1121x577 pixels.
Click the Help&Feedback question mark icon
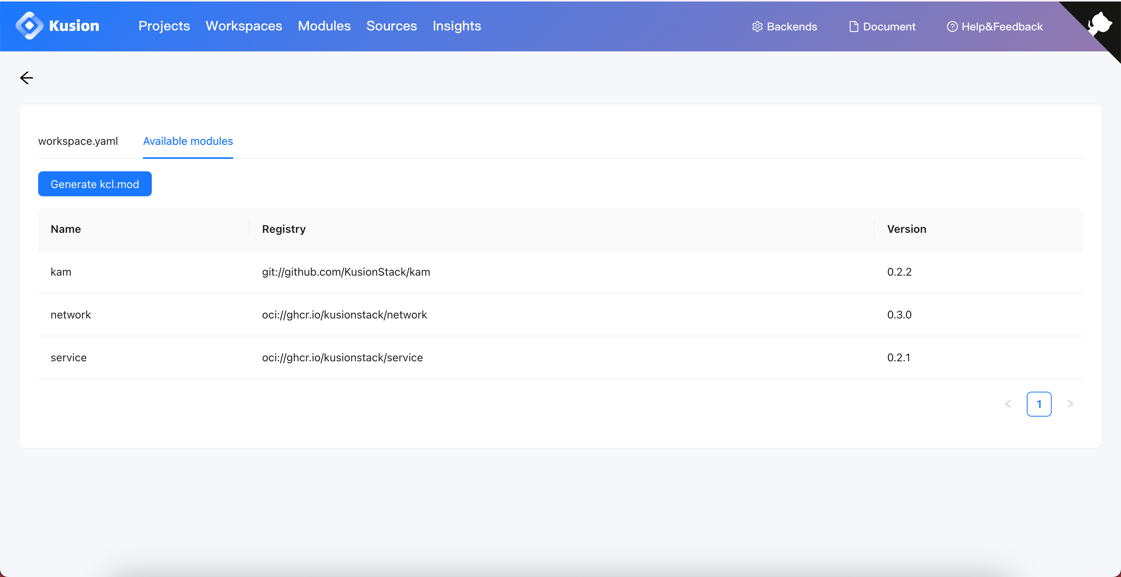click(952, 26)
